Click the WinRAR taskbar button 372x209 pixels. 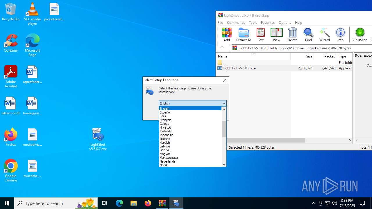tap(162, 203)
